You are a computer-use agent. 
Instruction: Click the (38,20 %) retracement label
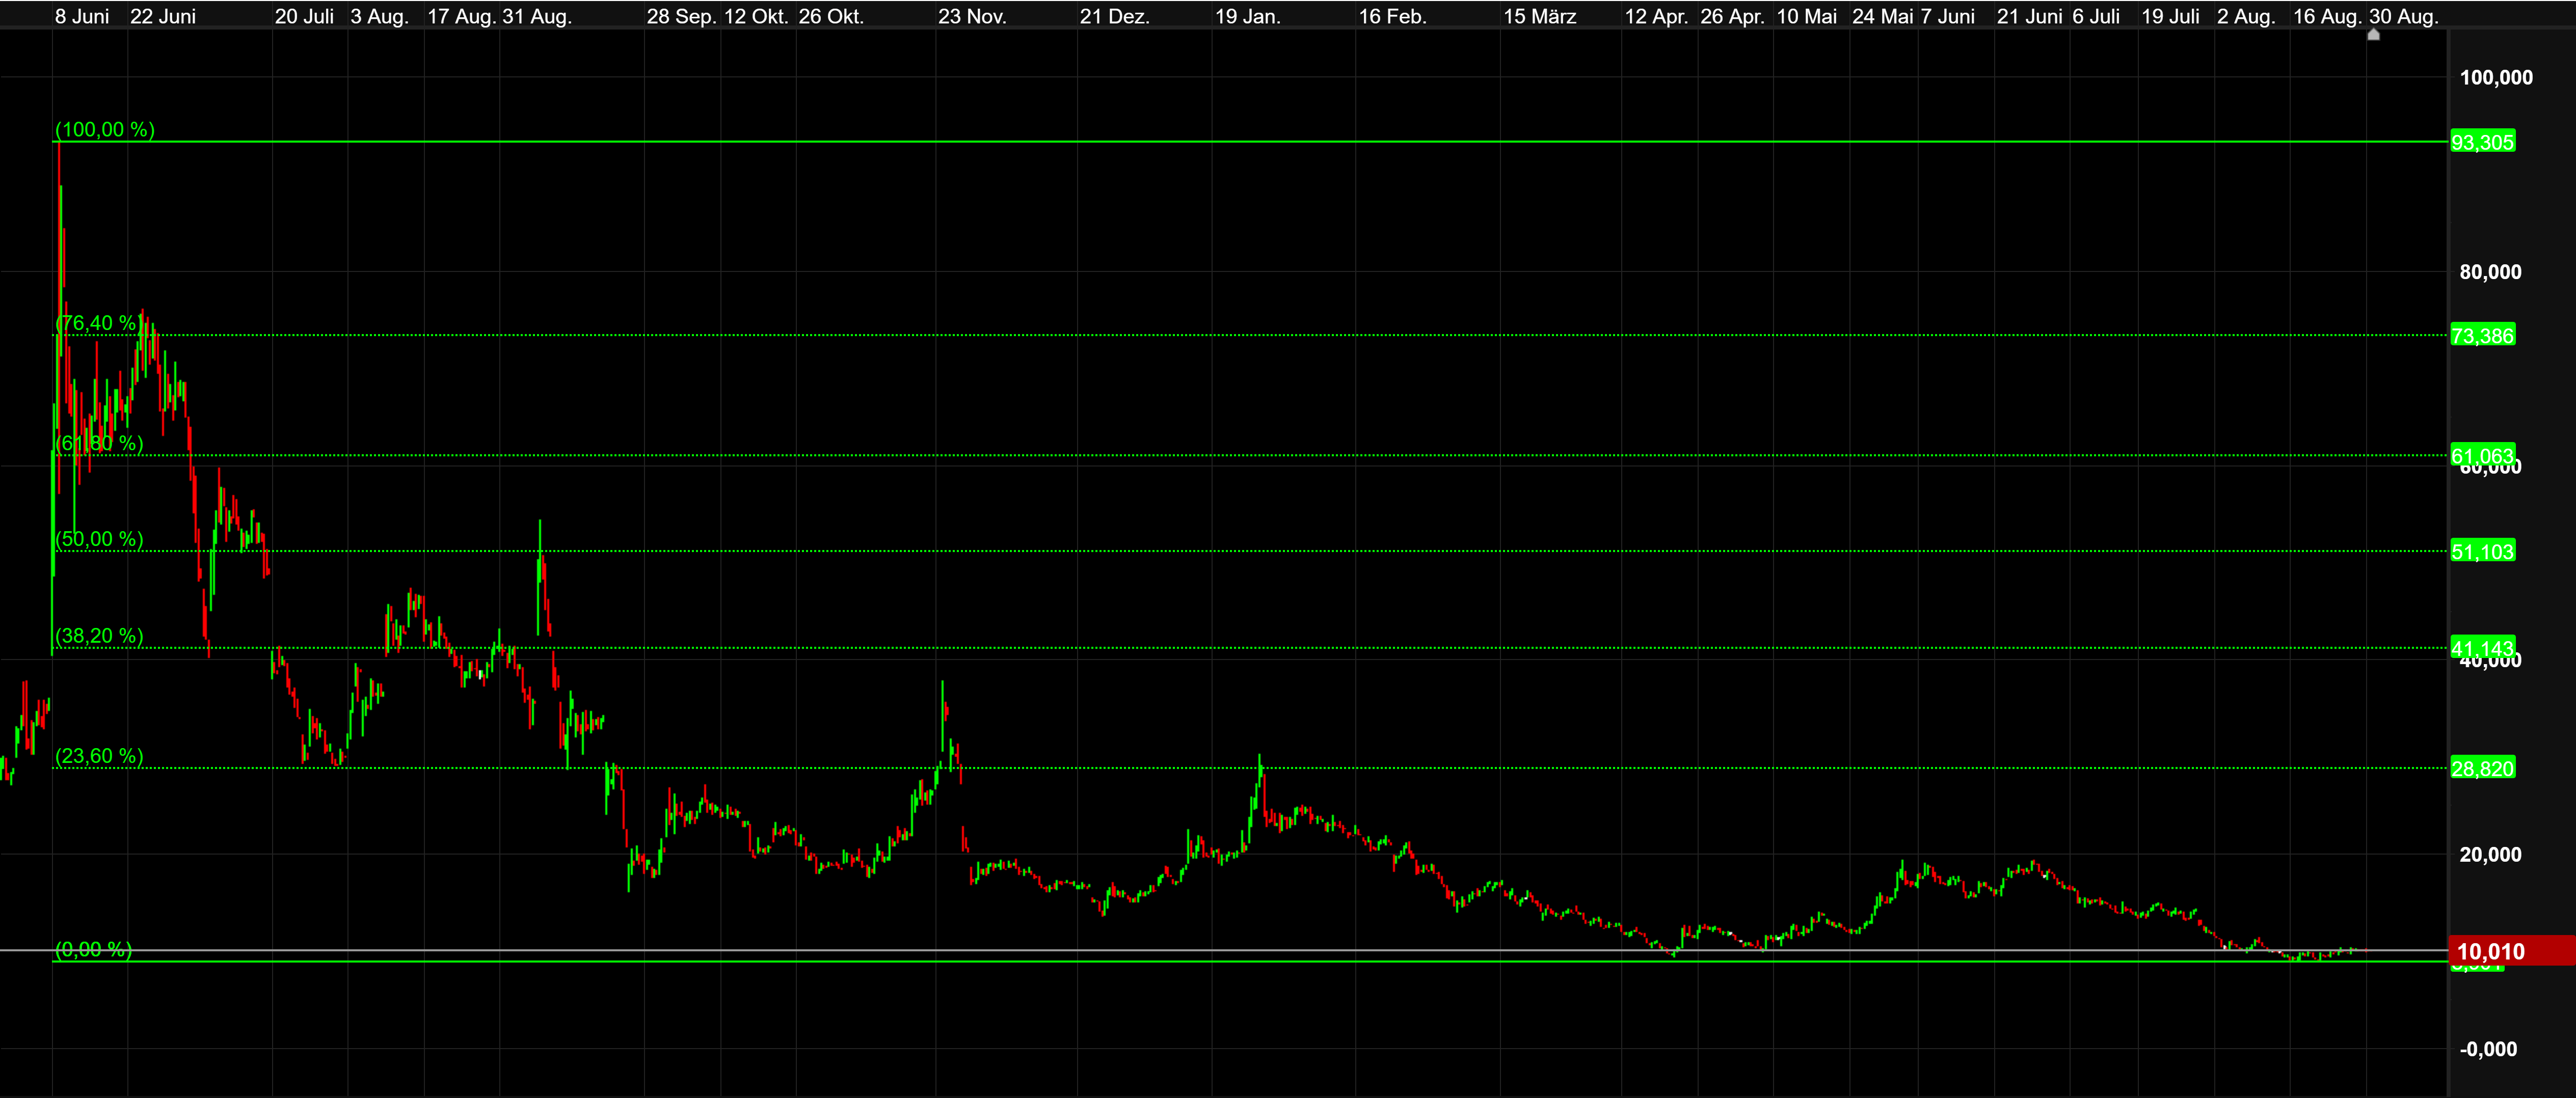coord(98,636)
